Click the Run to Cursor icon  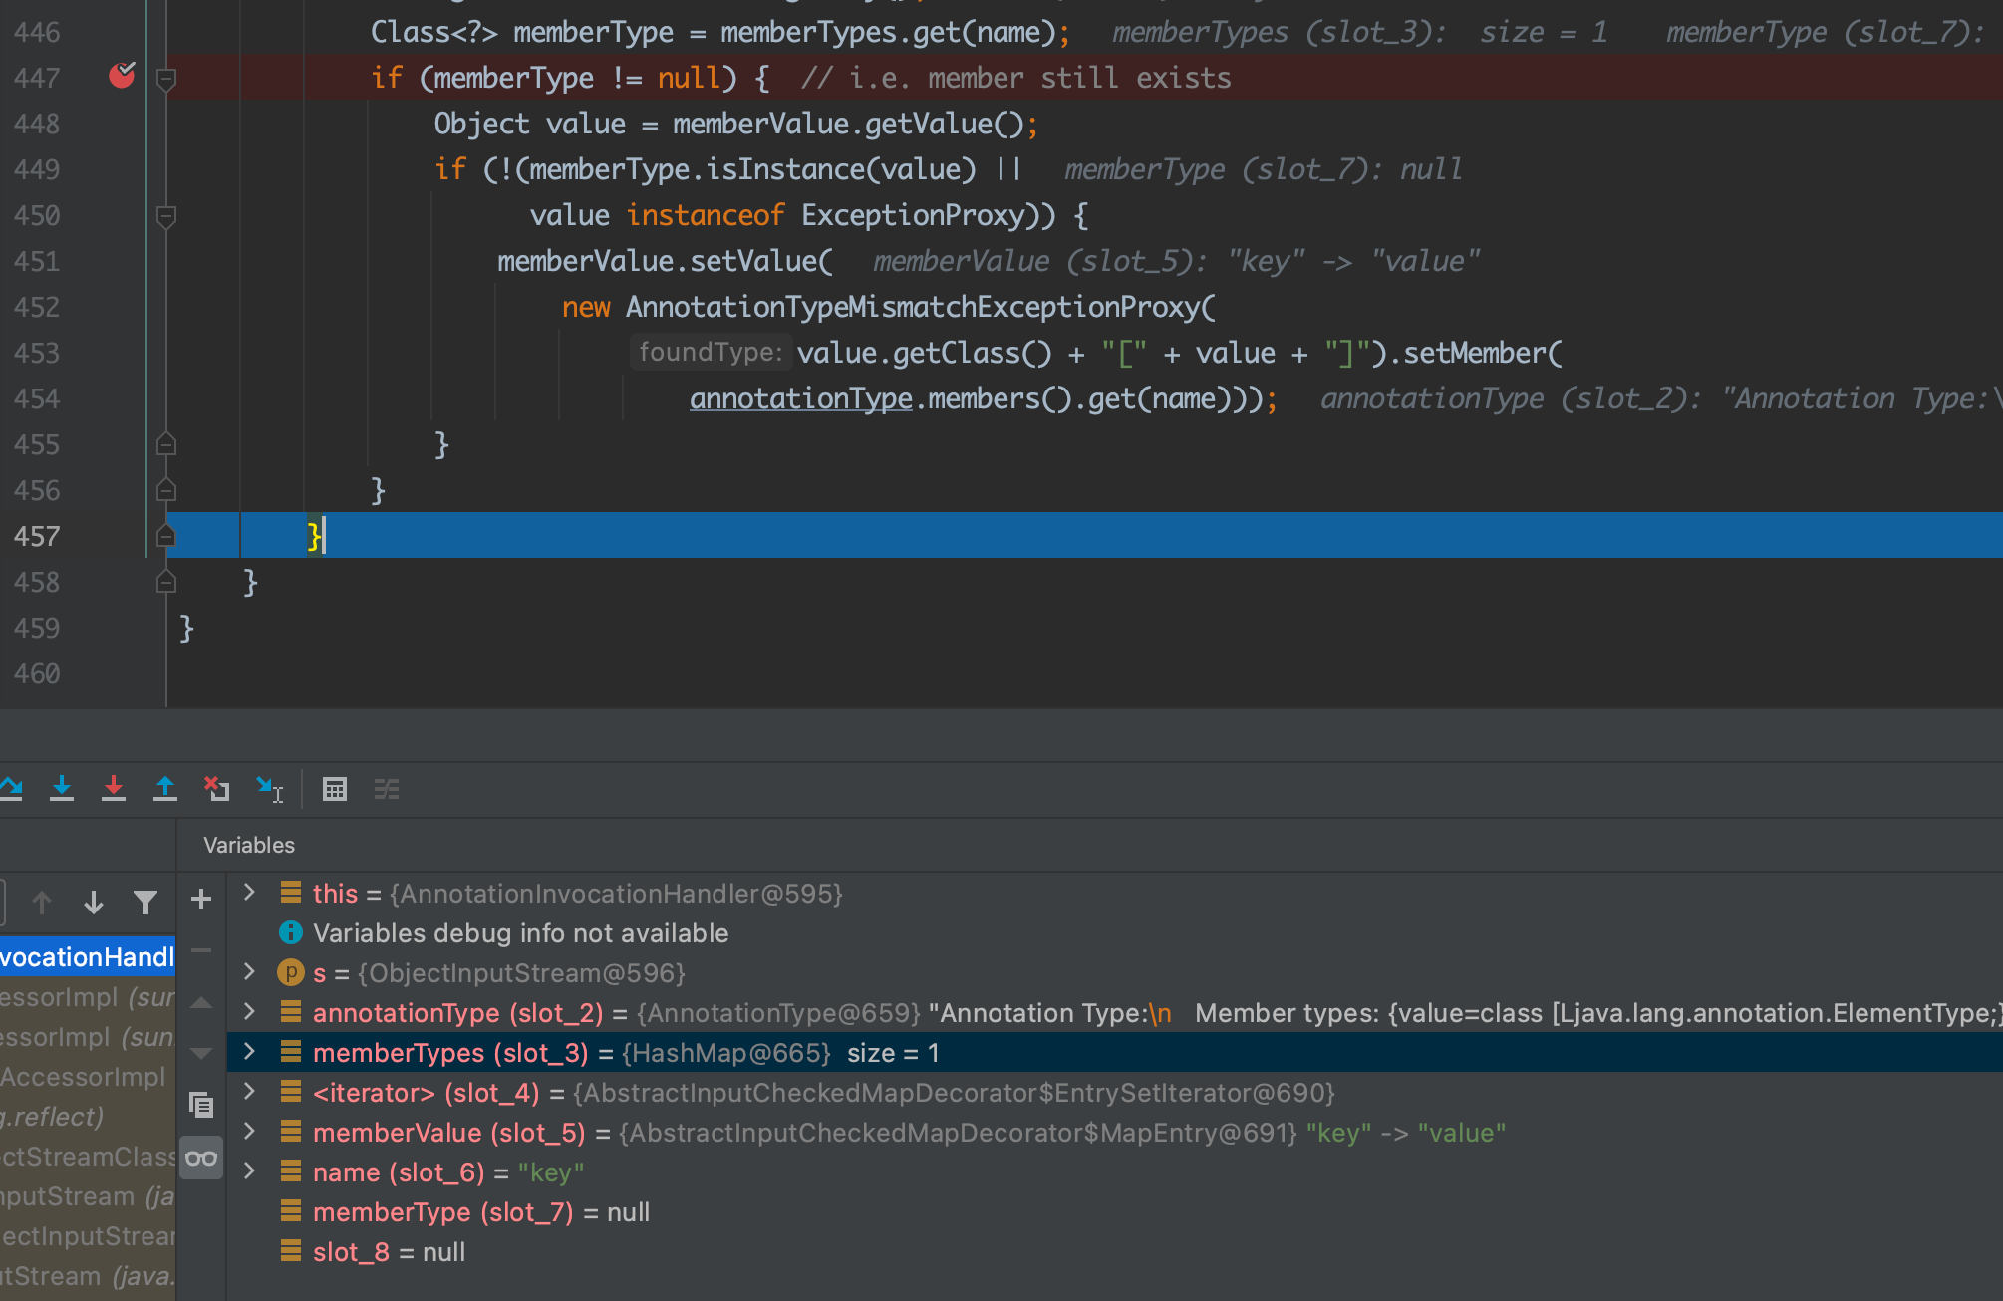[269, 789]
